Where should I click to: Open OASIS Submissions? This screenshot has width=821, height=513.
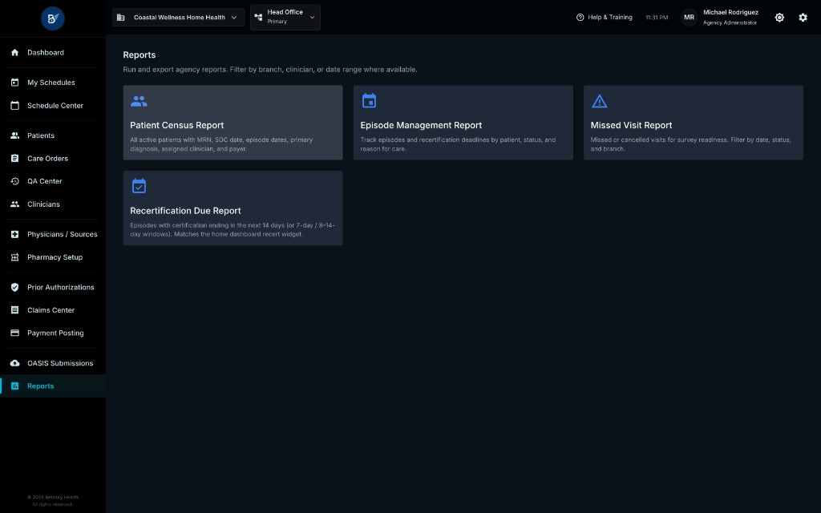click(x=52, y=363)
